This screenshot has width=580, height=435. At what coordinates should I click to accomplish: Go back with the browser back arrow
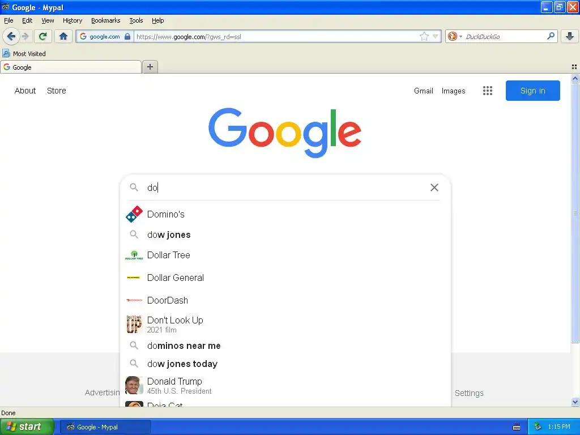click(11, 36)
